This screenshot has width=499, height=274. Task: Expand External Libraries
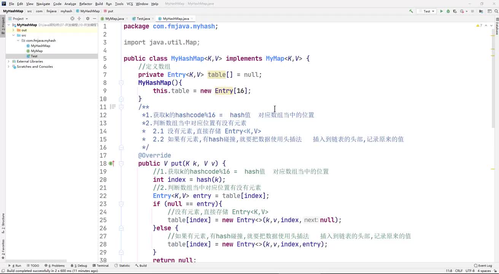click(x=9, y=61)
